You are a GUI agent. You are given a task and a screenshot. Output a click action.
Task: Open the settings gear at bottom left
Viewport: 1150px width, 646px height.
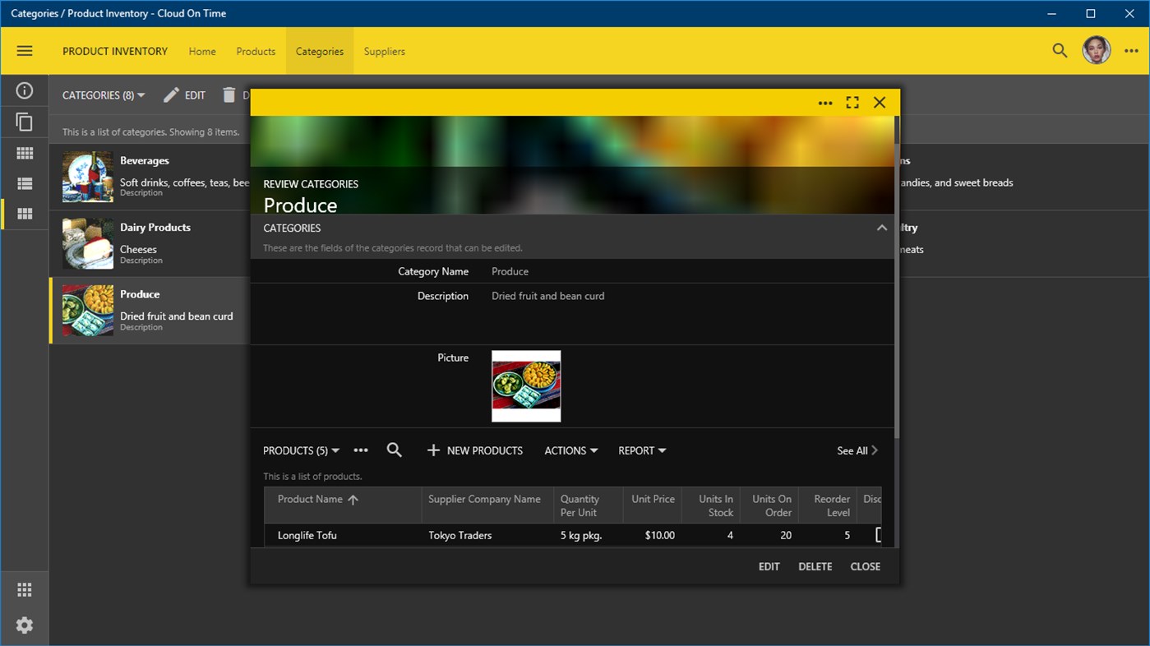(x=25, y=625)
